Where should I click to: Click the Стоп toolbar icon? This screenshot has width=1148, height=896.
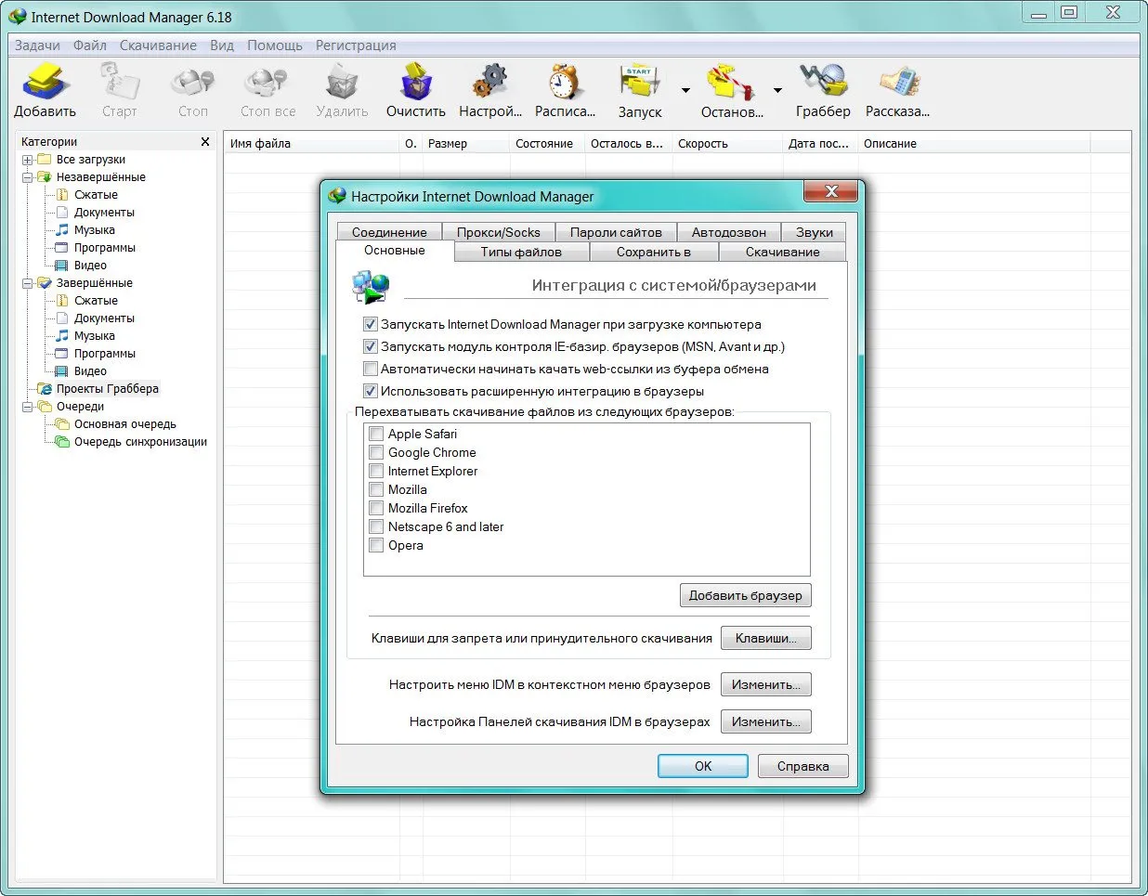193,82
